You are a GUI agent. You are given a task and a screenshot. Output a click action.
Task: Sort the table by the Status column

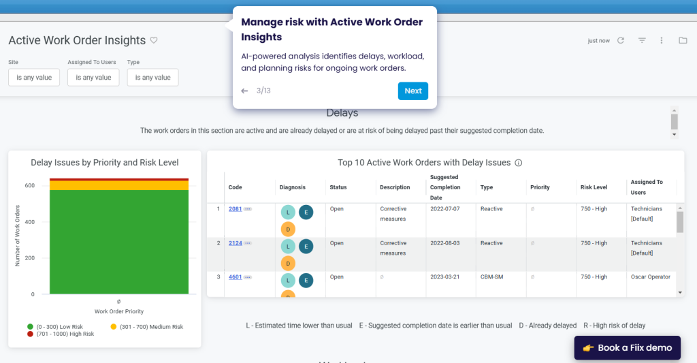pyautogui.click(x=338, y=187)
